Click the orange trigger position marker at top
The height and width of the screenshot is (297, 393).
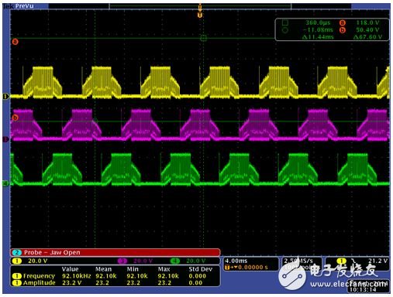click(x=200, y=12)
